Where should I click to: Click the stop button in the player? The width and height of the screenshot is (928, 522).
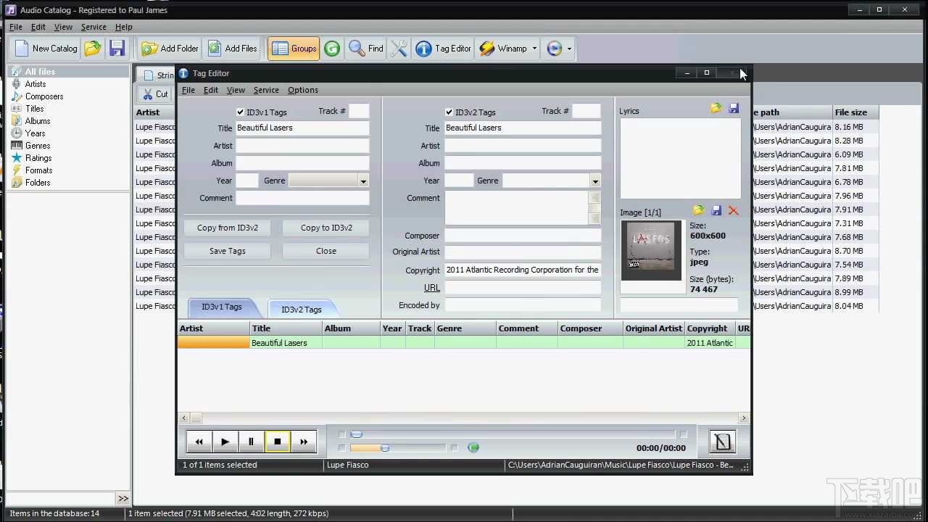point(277,442)
